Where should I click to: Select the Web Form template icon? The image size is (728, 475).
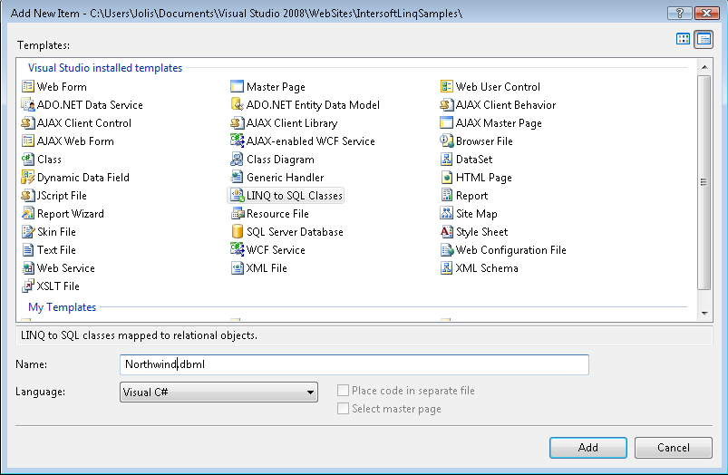tap(28, 86)
